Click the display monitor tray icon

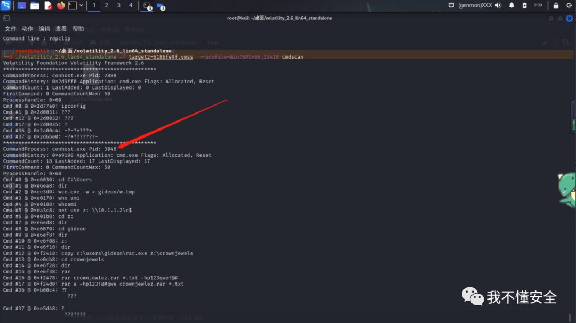click(x=451, y=5)
